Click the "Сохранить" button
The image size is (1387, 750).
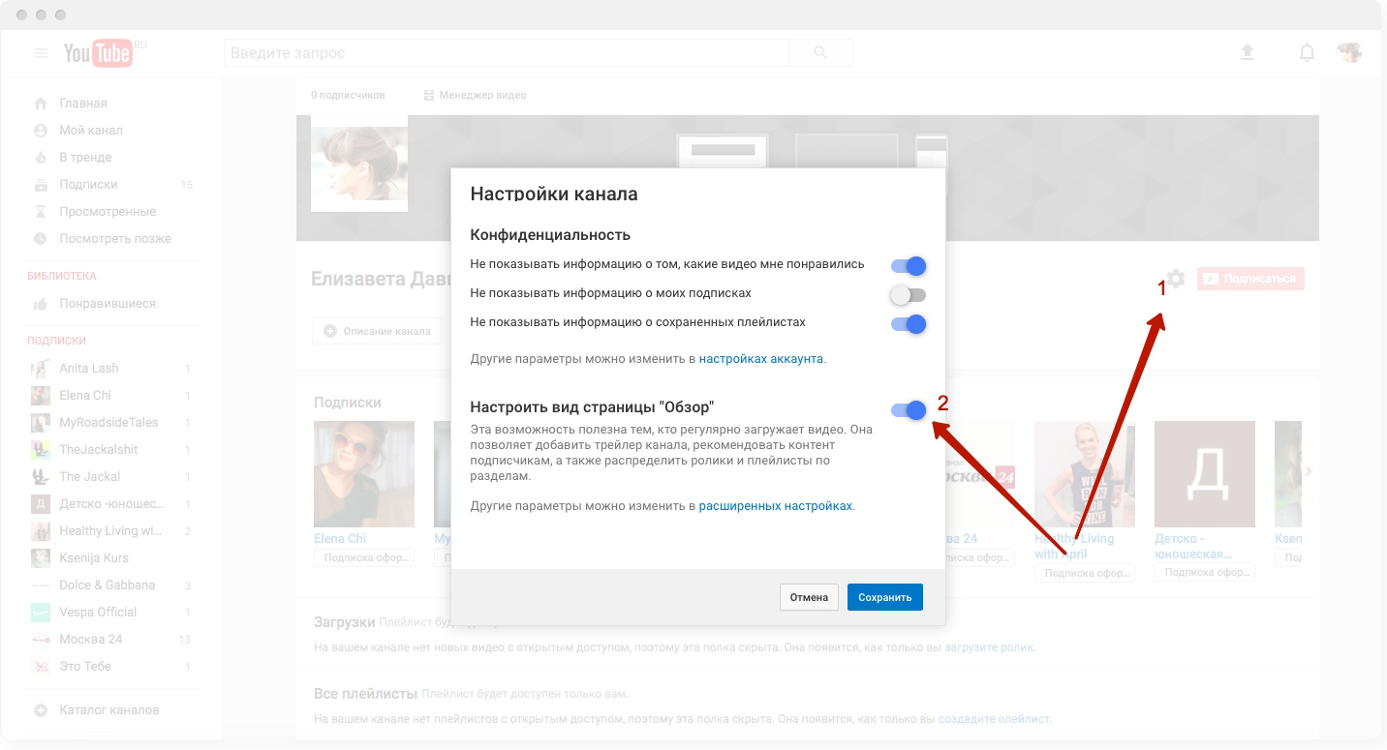pyautogui.click(x=884, y=597)
